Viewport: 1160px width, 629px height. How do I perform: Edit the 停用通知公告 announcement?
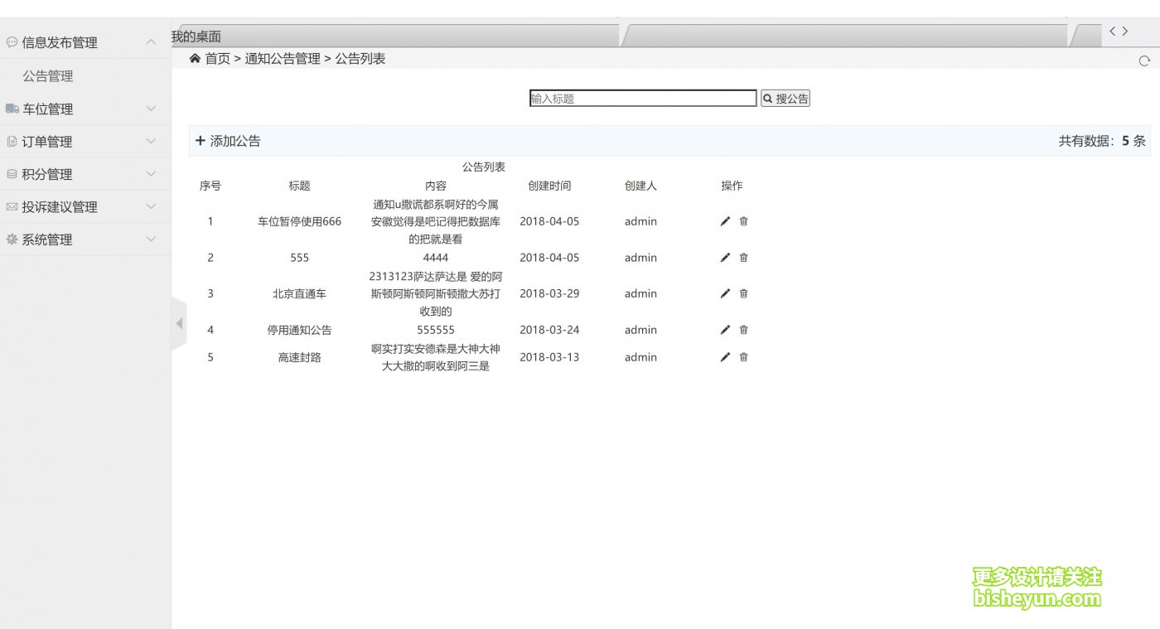[x=726, y=330]
